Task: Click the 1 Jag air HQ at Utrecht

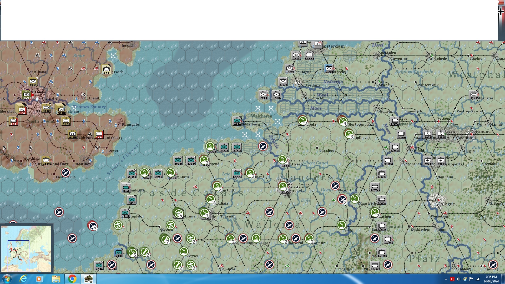Action: click(329, 69)
